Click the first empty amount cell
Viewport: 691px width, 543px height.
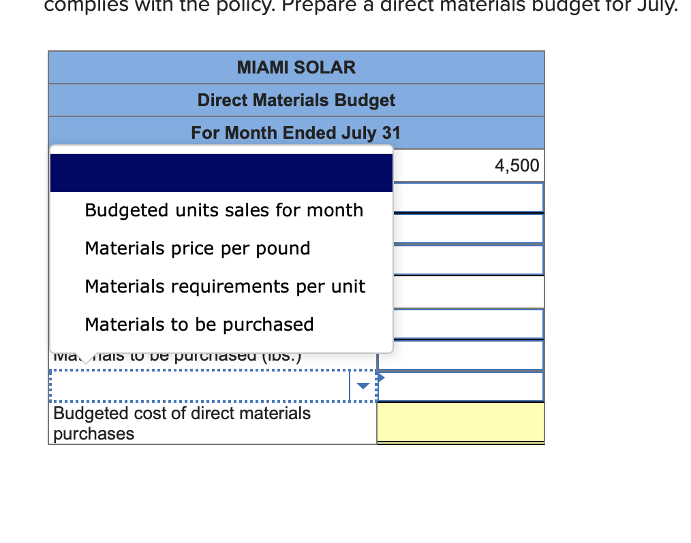click(460, 197)
